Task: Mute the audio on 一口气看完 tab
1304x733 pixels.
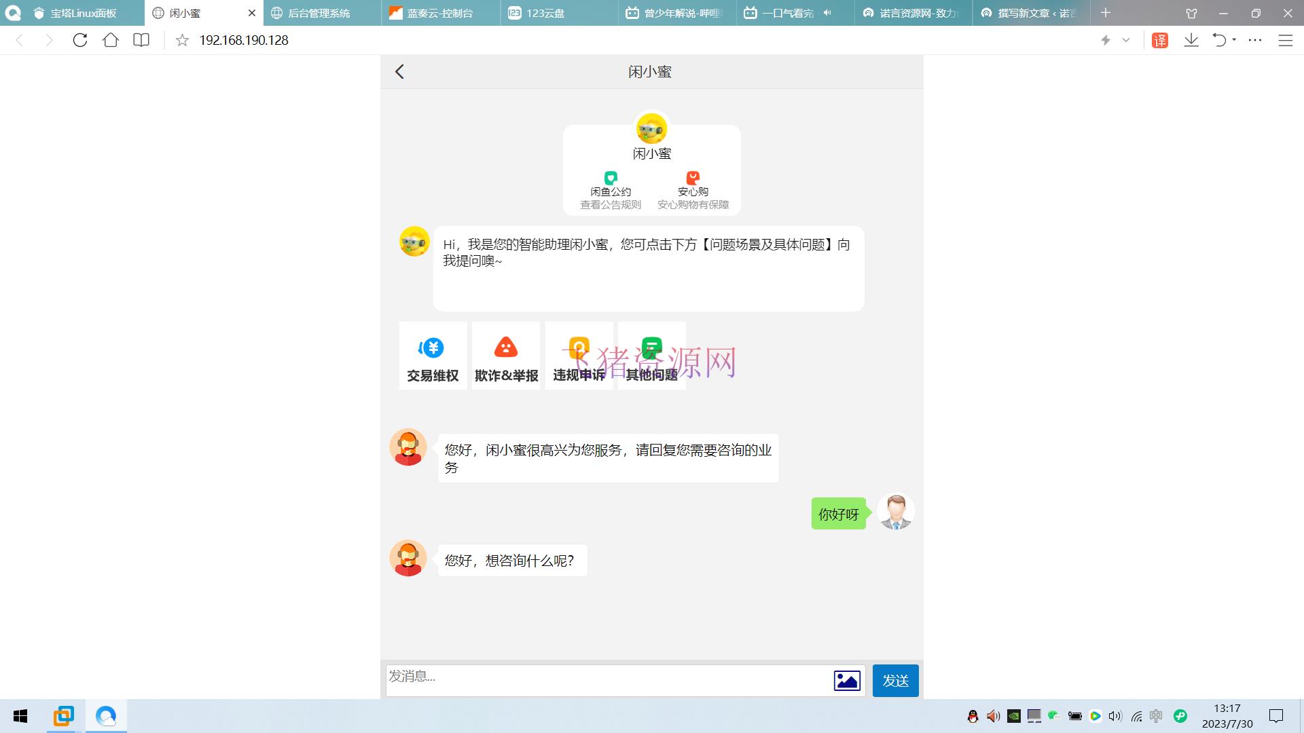Action: (x=827, y=13)
